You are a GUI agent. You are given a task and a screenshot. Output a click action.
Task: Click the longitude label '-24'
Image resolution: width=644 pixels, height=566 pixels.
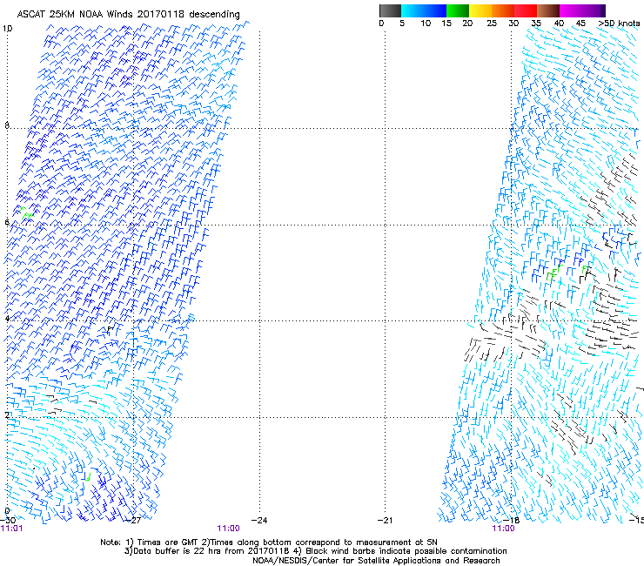coord(259,521)
